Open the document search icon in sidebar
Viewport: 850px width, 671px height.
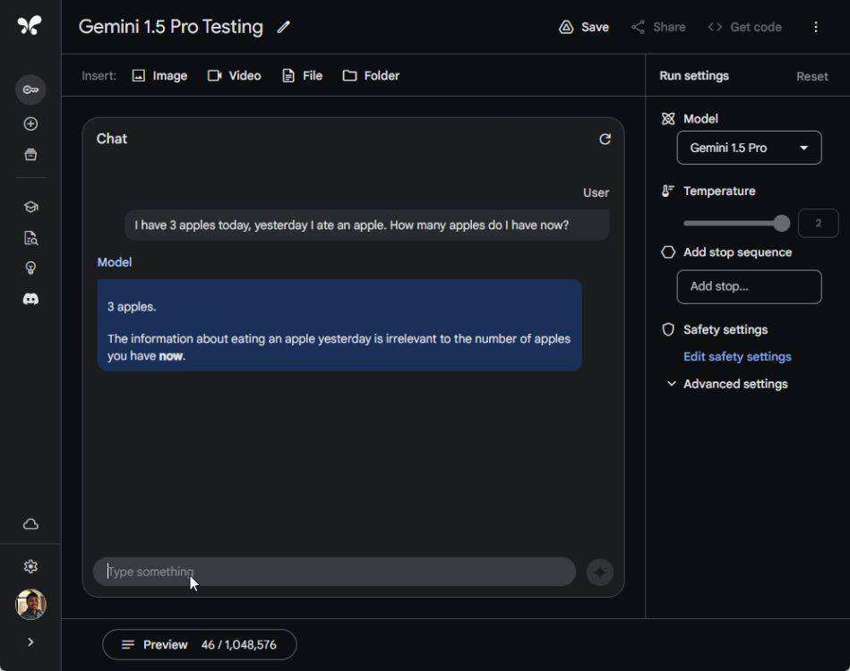coord(30,238)
